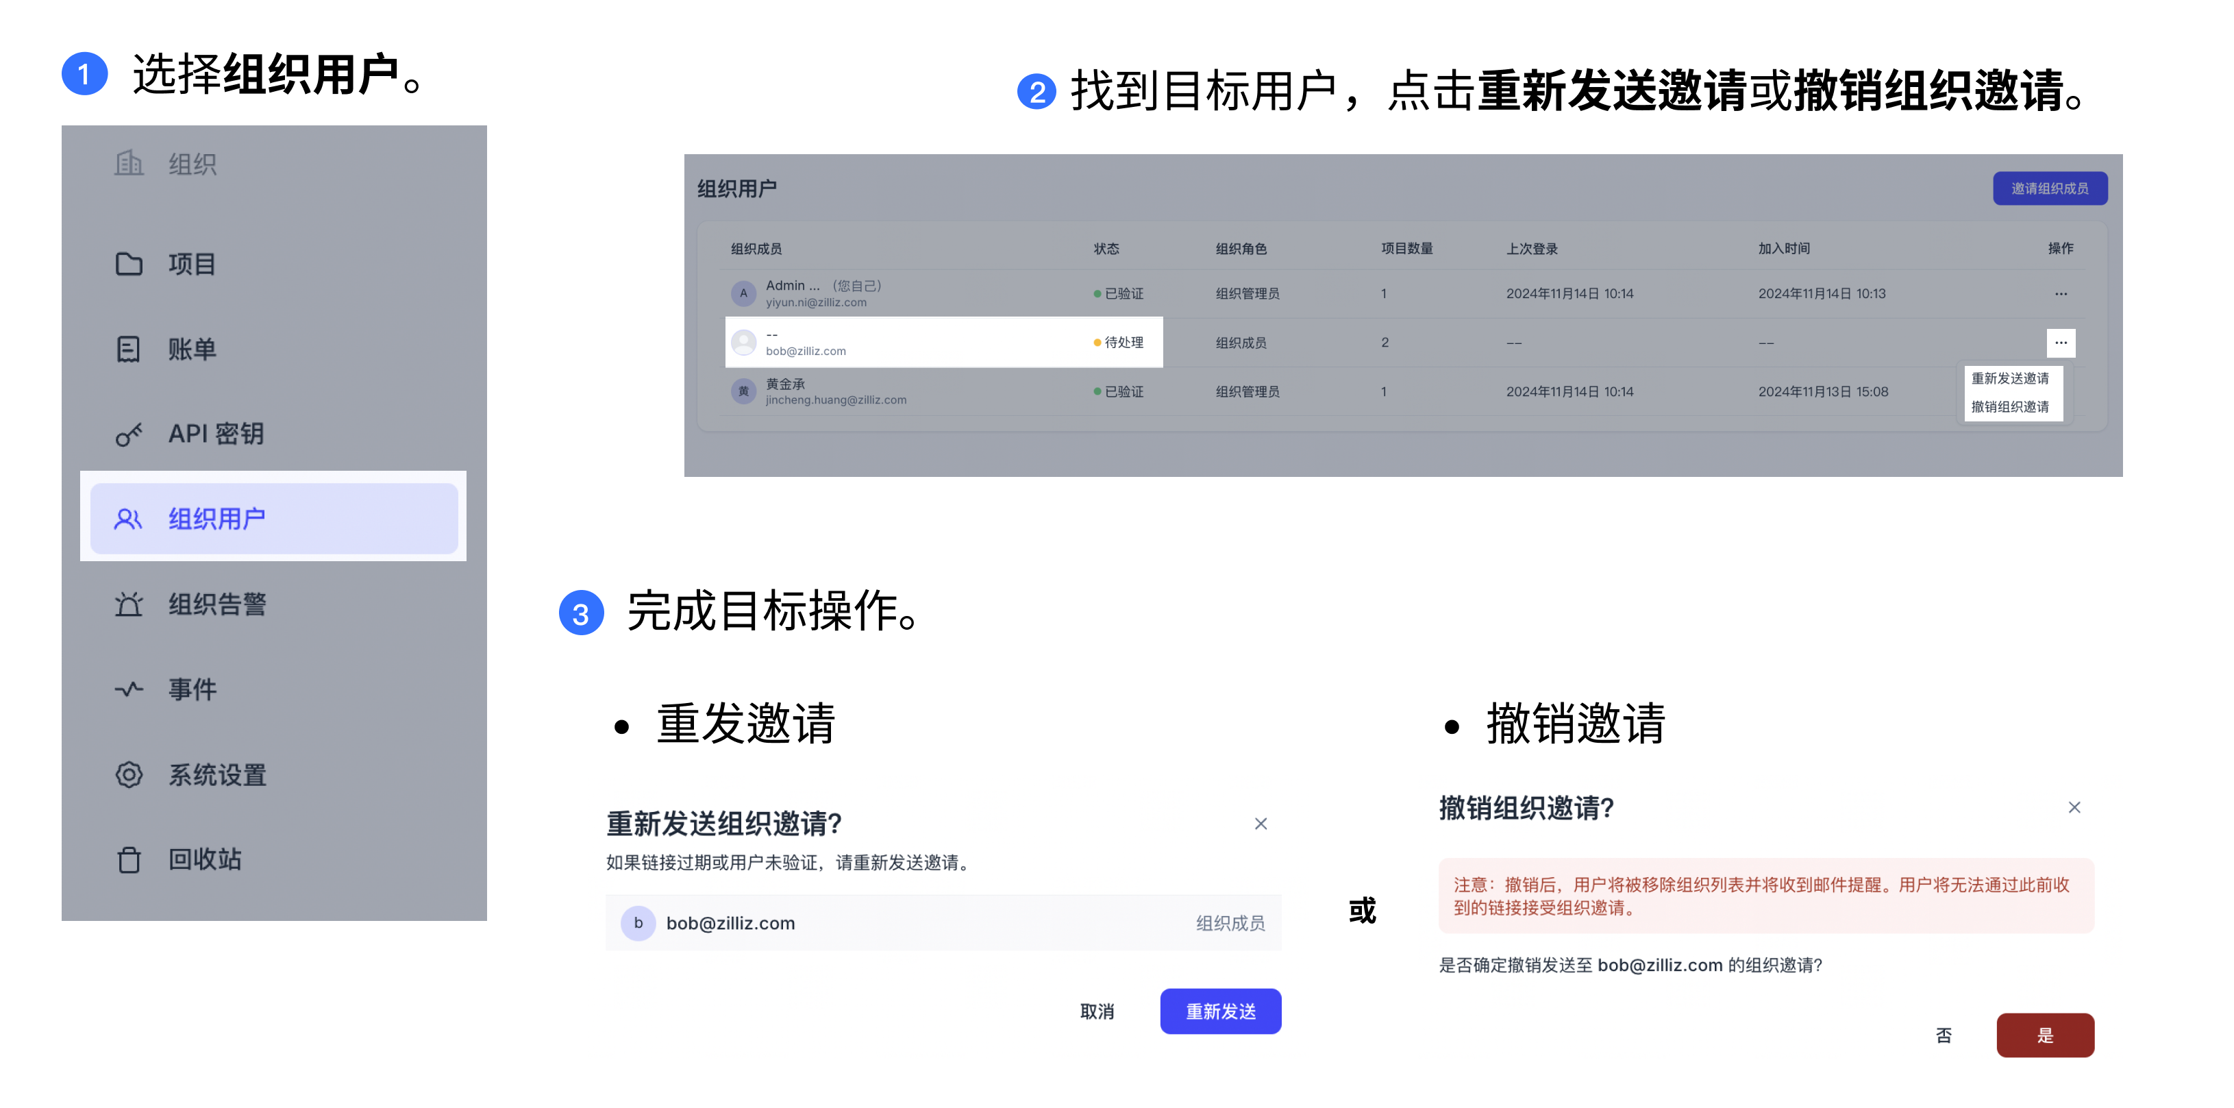Choose 重新发送邀请 from the context menu

(x=2009, y=378)
